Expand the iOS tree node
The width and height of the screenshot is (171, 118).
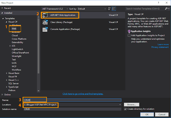point(10,46)
